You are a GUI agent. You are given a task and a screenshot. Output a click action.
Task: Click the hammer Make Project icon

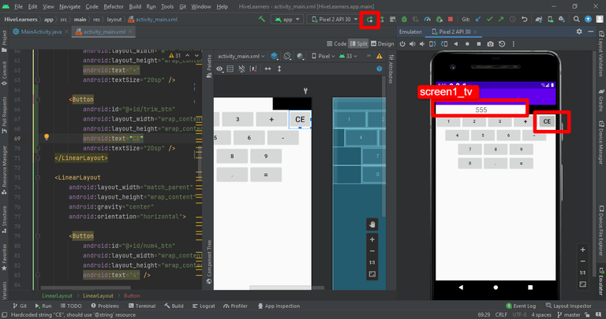pyautogui.click(x=262, y=19)
